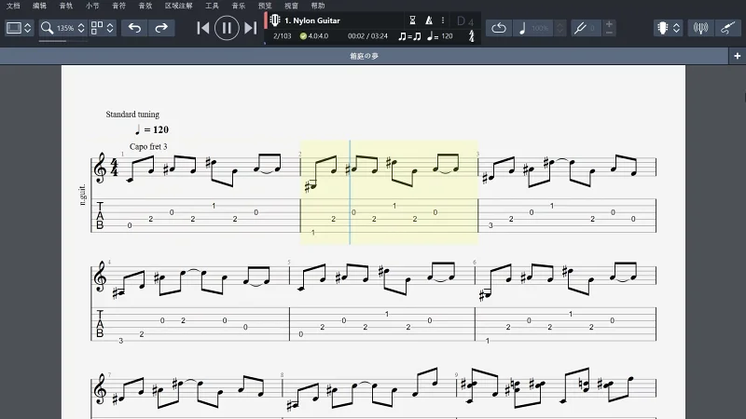Open the 视窗 menu
Screen dimensions: 746x419
291,6
